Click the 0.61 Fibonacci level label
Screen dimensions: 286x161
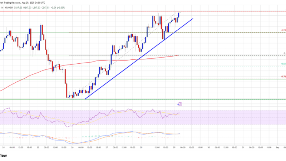(283, 64)
